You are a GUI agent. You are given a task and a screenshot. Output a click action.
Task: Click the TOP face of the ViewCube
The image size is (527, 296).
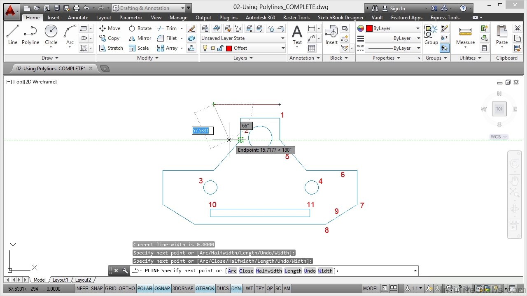499,109
